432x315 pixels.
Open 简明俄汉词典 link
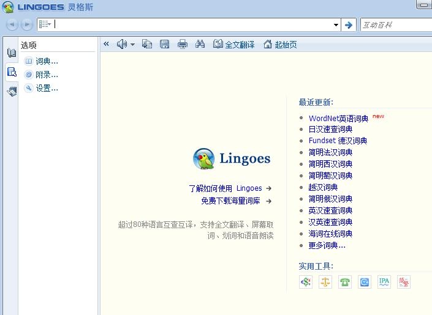click(x=330, y=199)
